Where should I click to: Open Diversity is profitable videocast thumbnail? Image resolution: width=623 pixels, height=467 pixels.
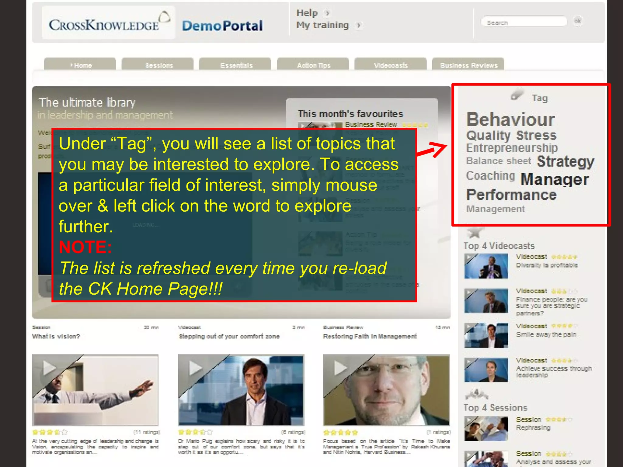[486, 266]
